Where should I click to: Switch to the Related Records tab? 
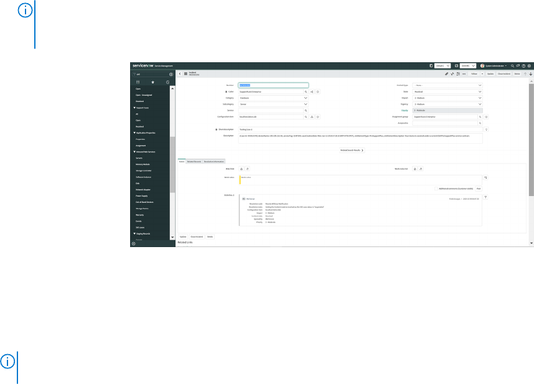194,161
